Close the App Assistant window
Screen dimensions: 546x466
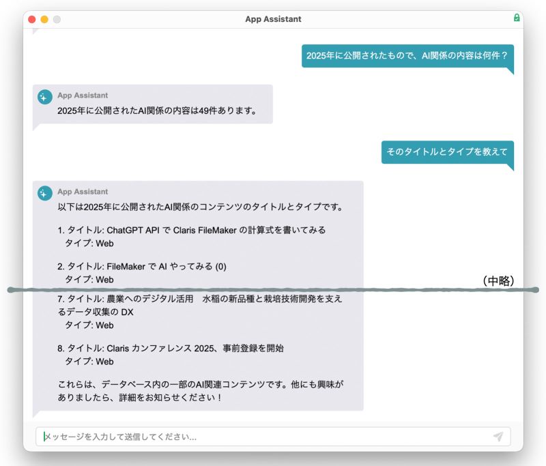click(32, 20)
